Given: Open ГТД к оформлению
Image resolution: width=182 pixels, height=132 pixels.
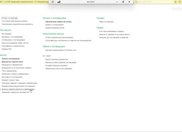Looking at the screenshot, I should (9, 71).
